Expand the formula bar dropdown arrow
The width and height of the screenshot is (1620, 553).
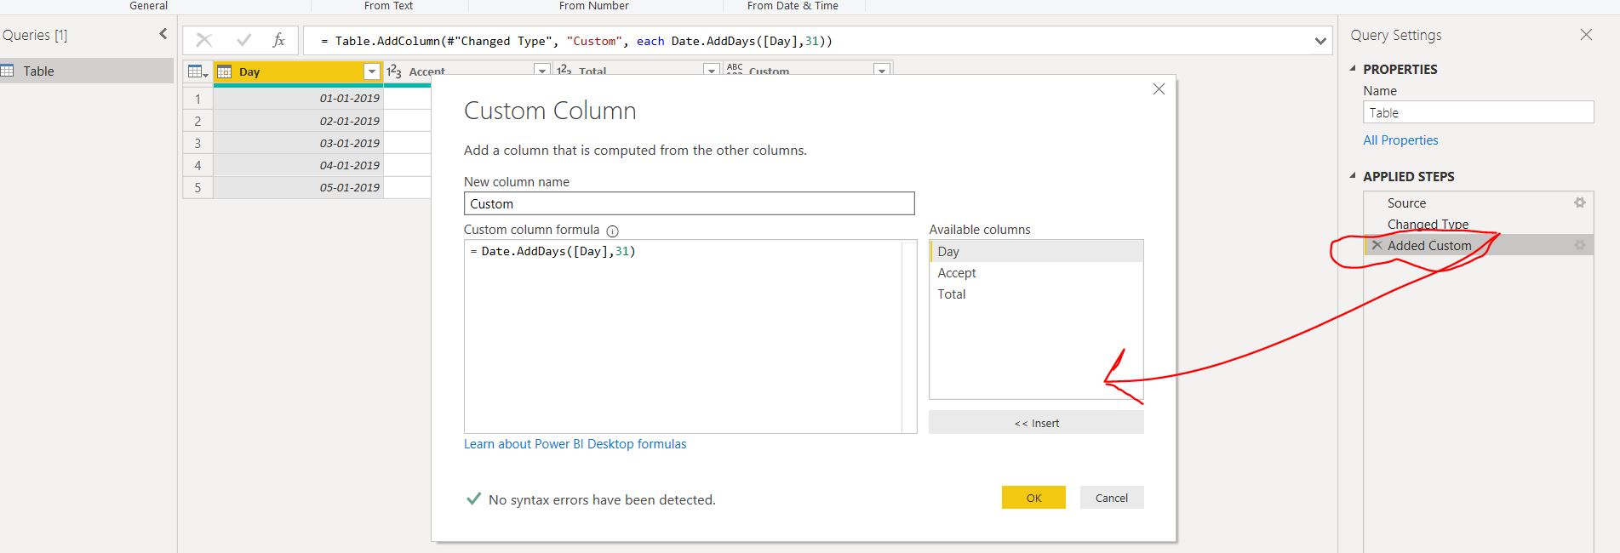pyautogui.click(x=1320, y=41)
